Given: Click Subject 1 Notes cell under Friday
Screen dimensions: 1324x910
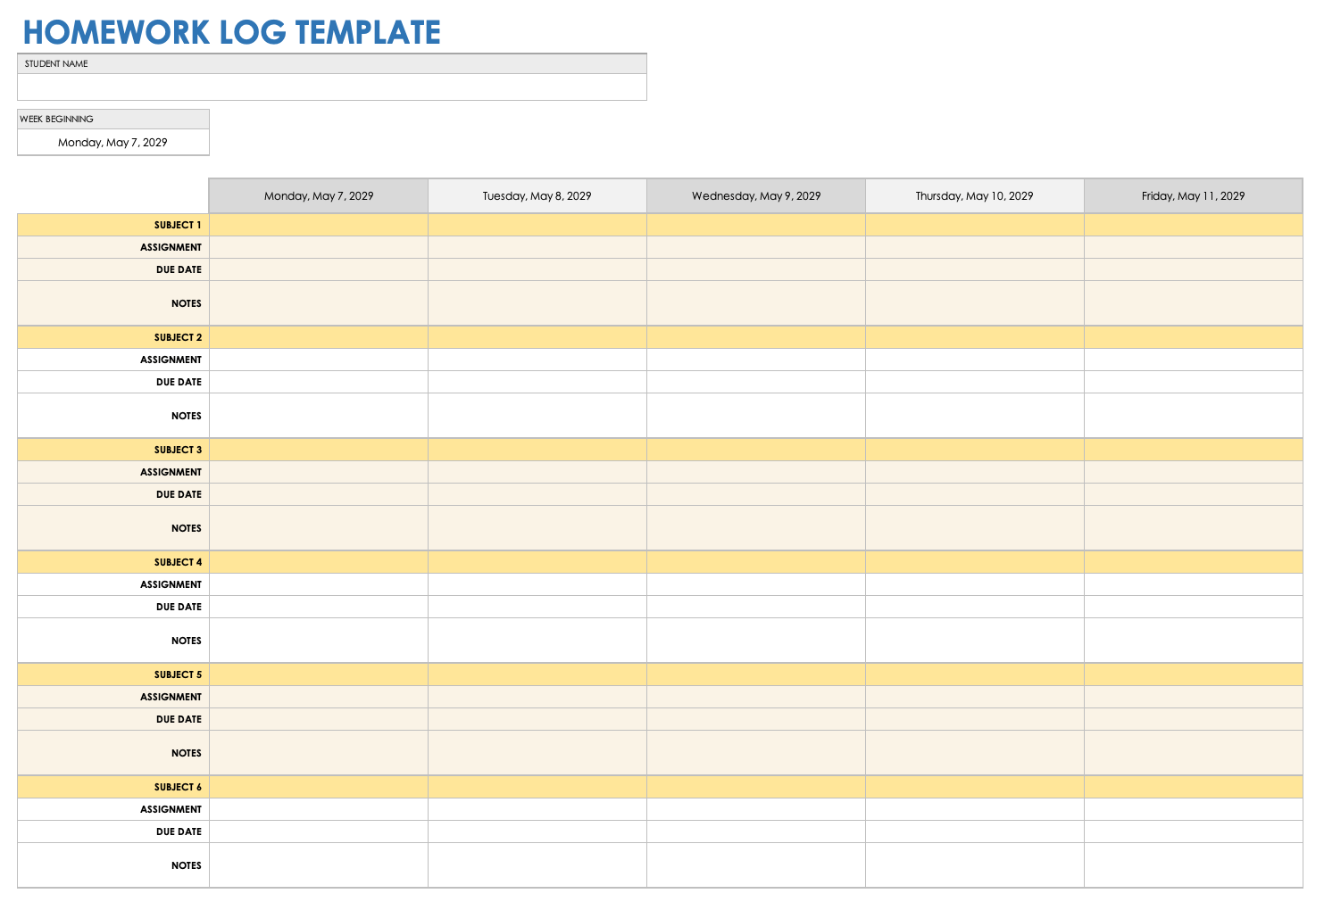Looking at the screenshot, I should pyautogui.click(x=1194, y=303).
